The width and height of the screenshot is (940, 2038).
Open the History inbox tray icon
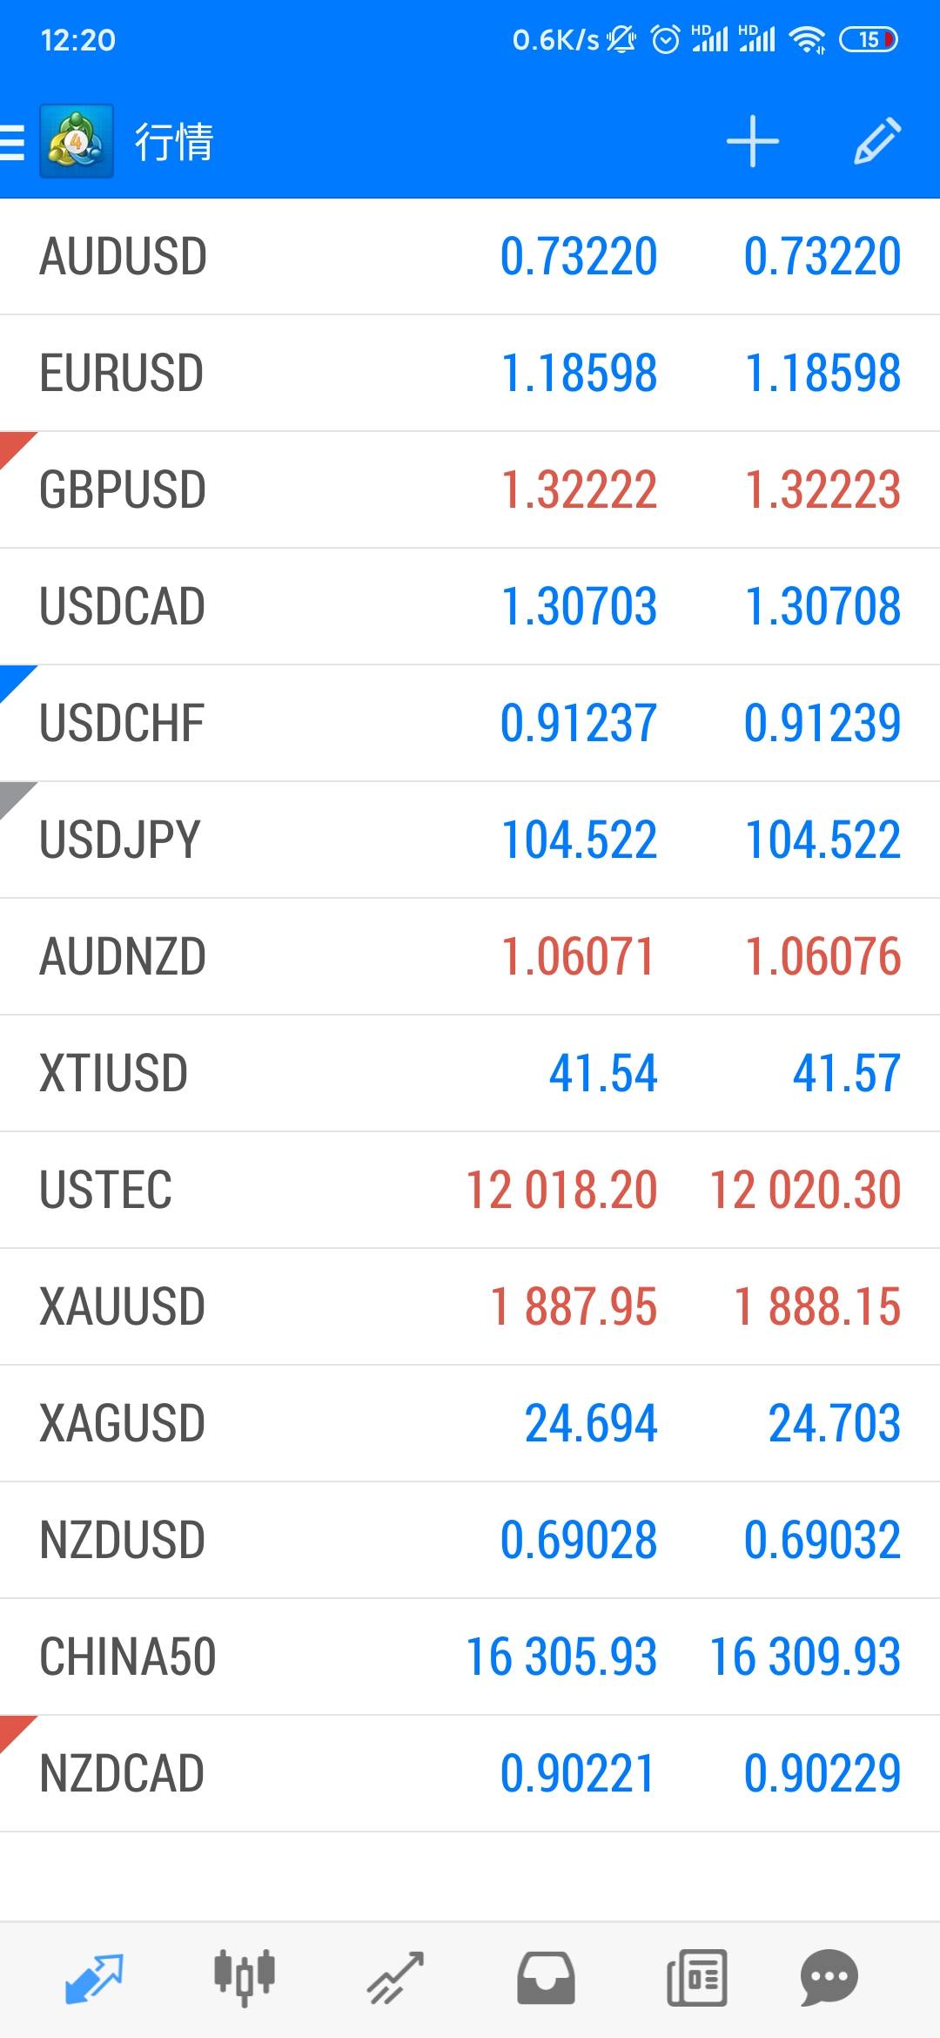tap(546, 1979)
